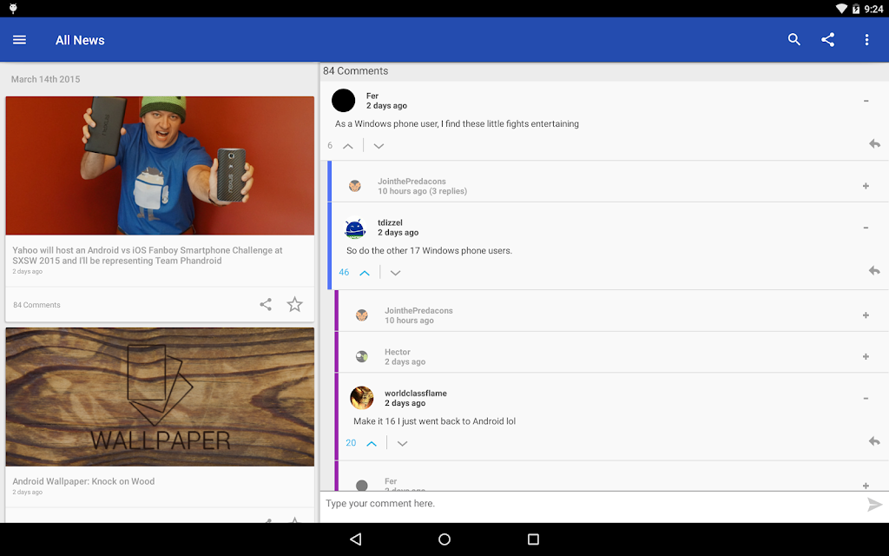Screen dimensions: 889x556
Task: Tap Hector's small avatar
Action: pos(362,357)
